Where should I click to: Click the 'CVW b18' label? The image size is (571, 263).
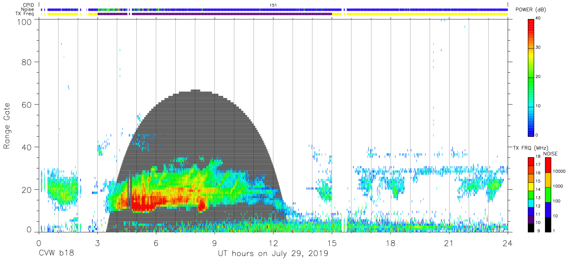tap(56, 254)
